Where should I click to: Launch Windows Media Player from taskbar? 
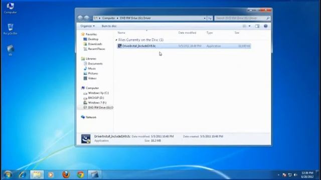coord(51,174)
